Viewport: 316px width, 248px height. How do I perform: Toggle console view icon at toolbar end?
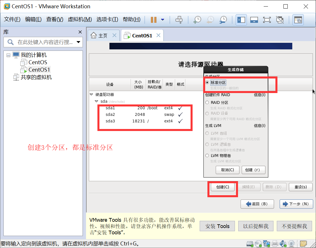tap(298, 20)
